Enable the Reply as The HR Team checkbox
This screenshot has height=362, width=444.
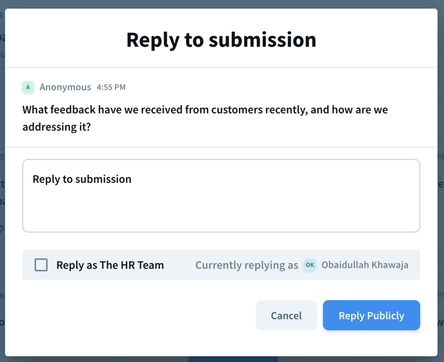41,265
